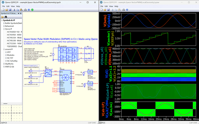Print the schematic using the printer icon

click(25, 10)
